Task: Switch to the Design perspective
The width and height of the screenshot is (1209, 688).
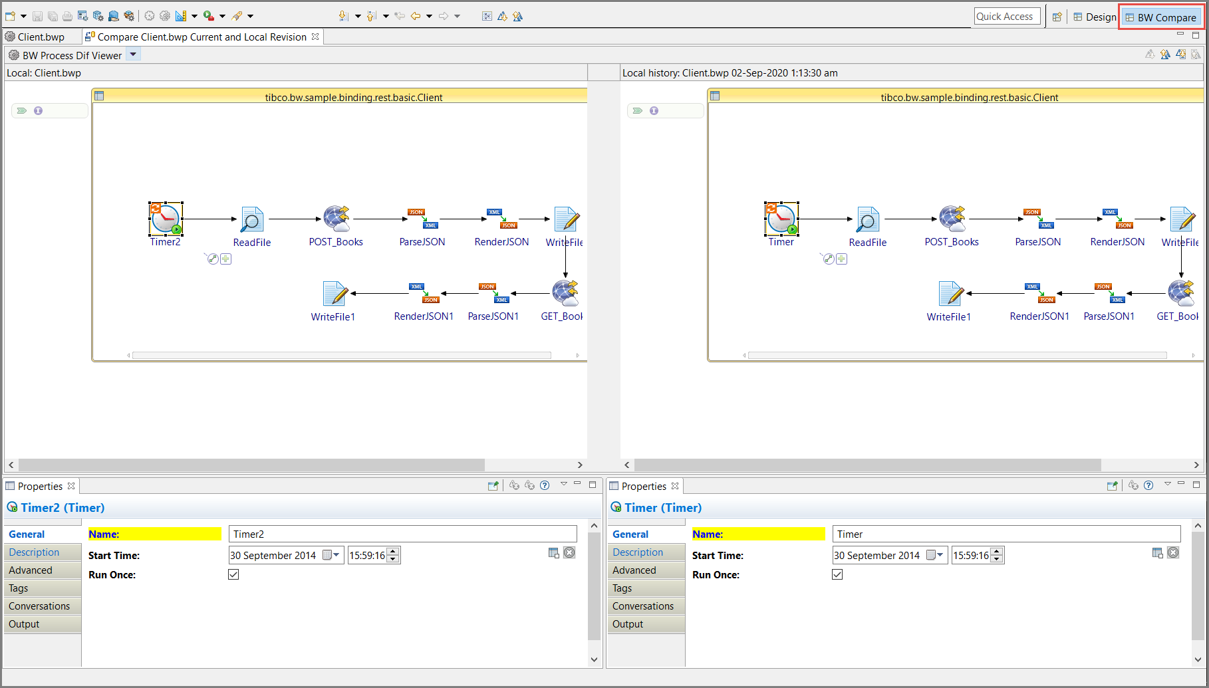Action: 1095,17
